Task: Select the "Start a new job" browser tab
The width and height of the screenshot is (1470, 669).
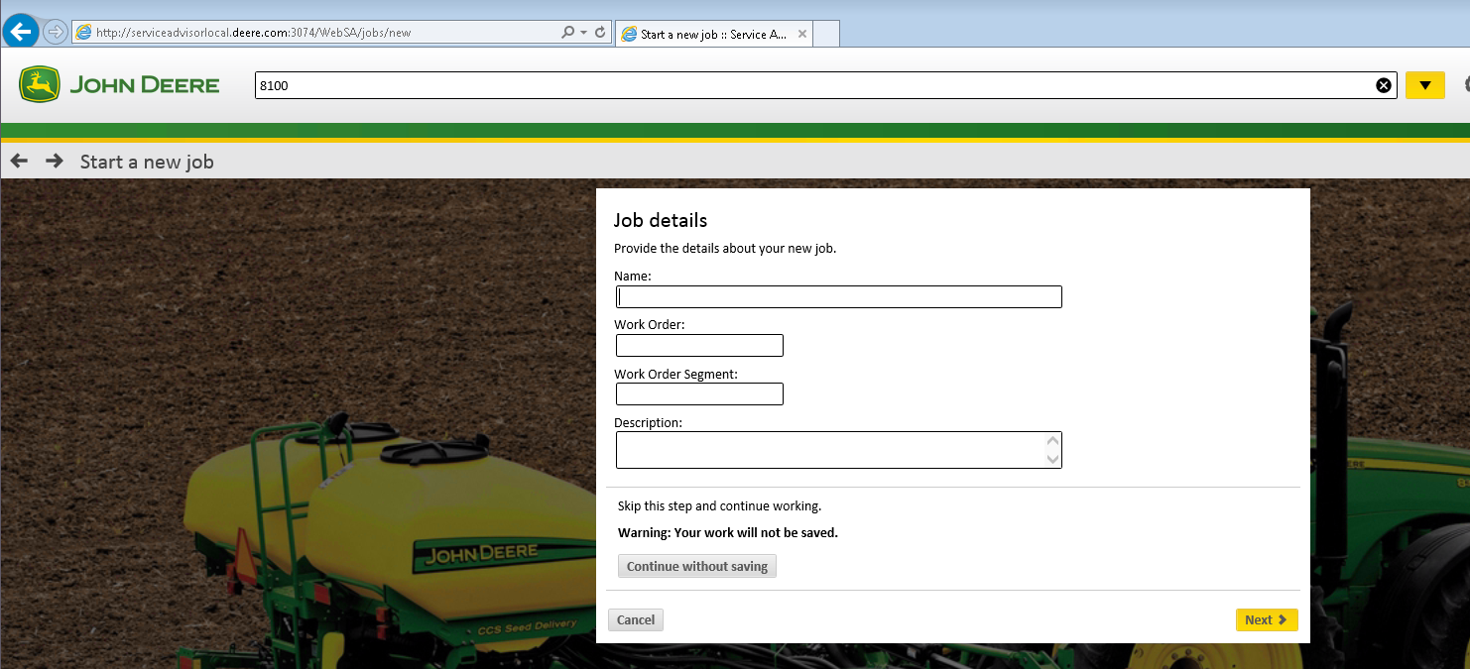Action: 713,34
